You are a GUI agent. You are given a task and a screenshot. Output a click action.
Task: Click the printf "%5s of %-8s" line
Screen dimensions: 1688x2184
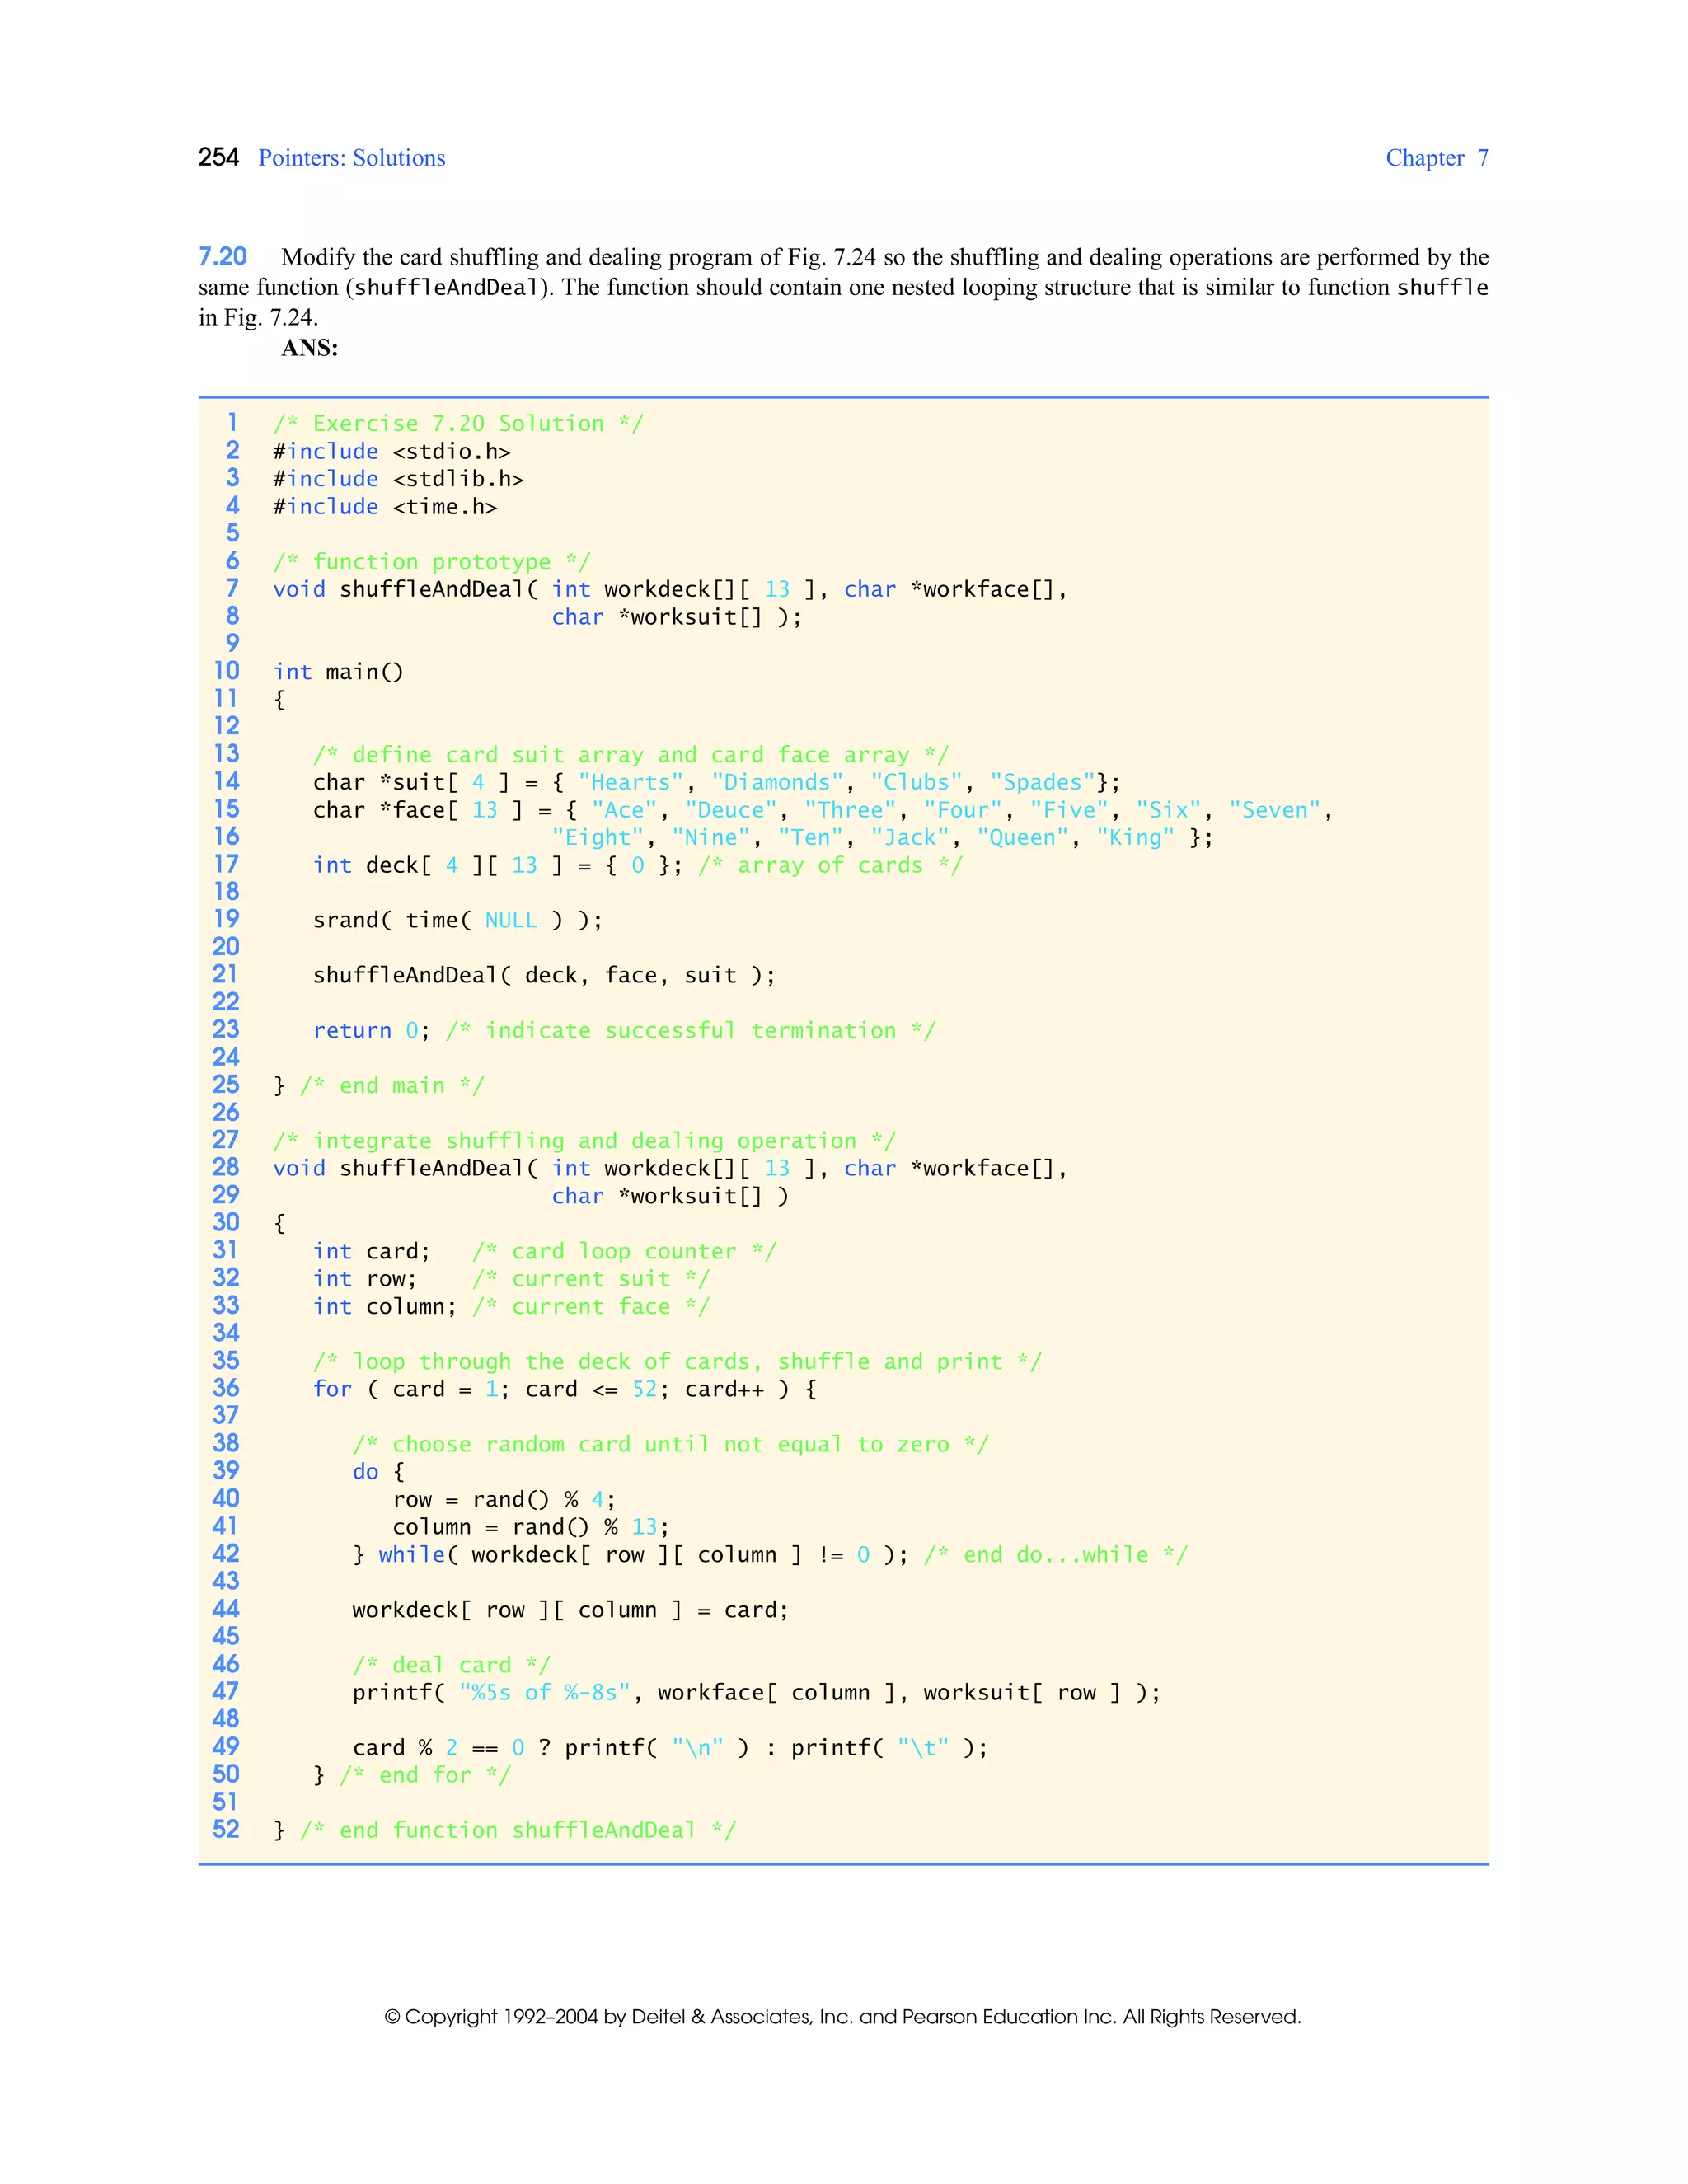755,1692
